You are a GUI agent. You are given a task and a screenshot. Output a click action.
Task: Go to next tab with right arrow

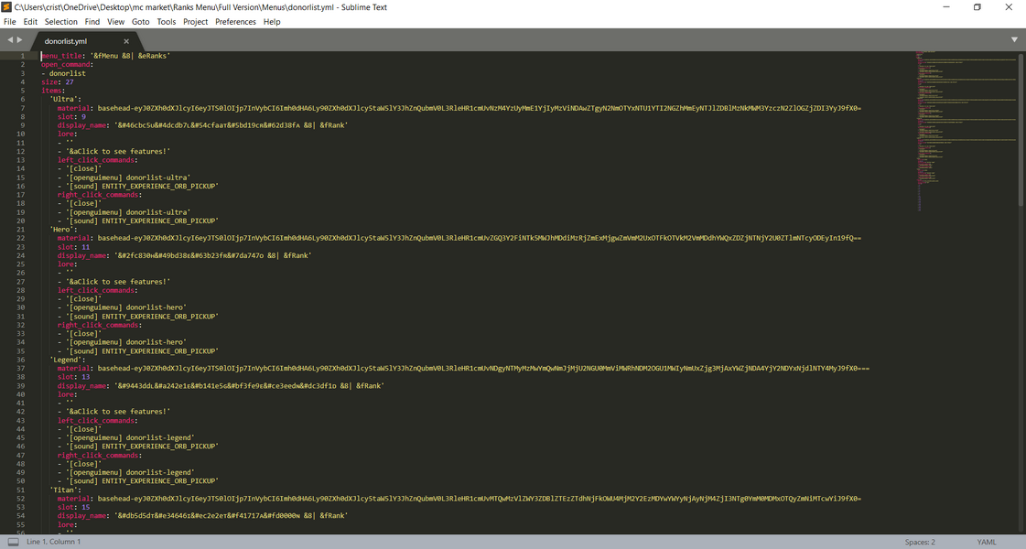19,40
